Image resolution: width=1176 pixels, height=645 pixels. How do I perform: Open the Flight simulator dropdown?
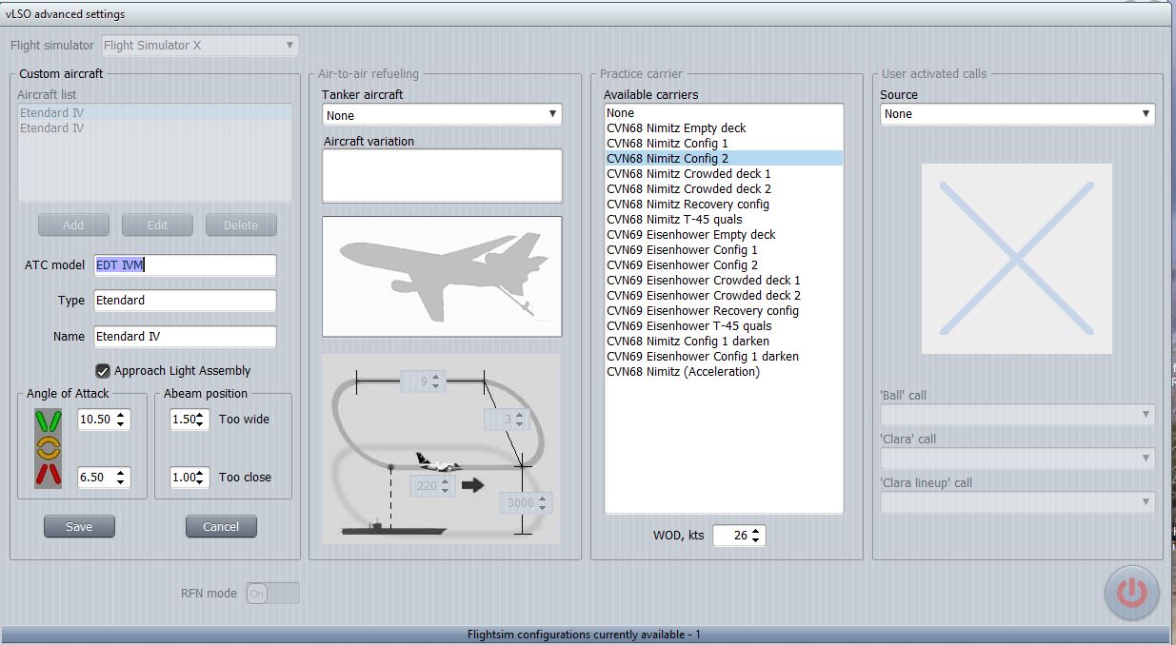click(199, 45)
